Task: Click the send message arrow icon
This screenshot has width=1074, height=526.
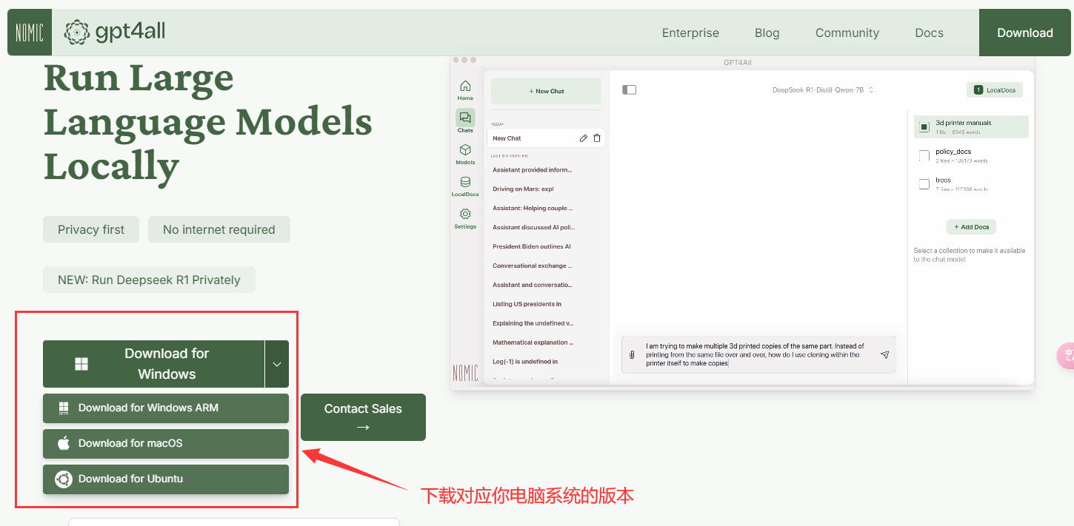Action: coord(884,355)
